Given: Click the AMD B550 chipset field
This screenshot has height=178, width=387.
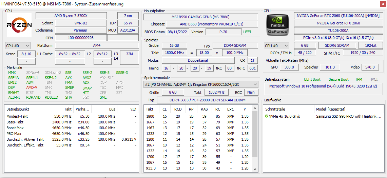Looking at the screenshot, I should click(212, 24).
